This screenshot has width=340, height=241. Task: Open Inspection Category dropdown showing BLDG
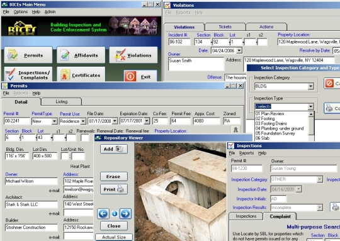(x=311, y=86)
